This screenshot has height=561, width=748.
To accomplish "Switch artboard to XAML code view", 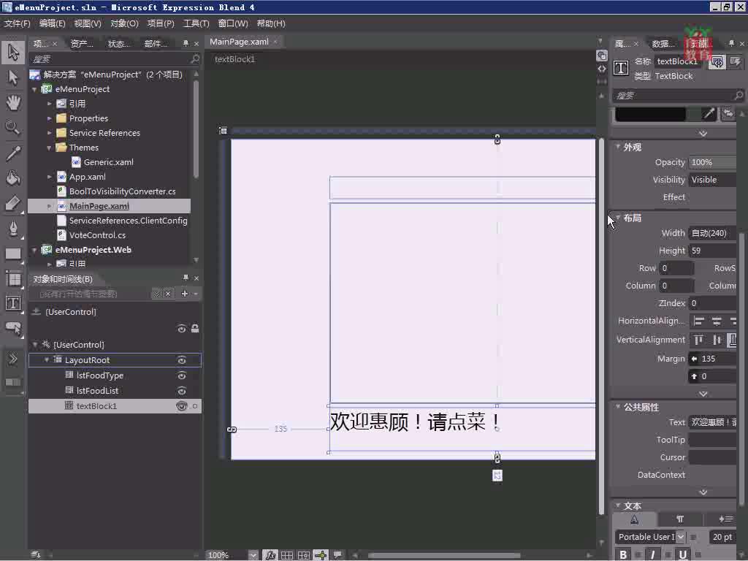I will tap(602, 69).
